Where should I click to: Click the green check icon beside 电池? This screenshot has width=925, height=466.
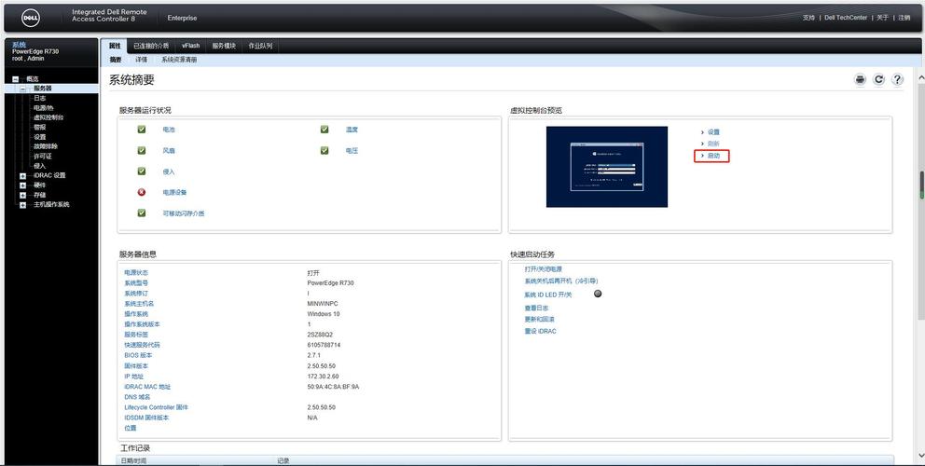coord(142,130)
